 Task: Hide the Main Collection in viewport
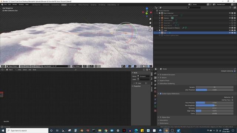tap(230, 13)
